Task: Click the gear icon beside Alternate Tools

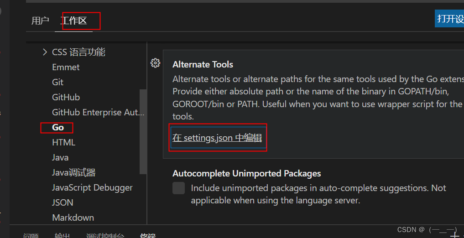Action: click(155, 63)
